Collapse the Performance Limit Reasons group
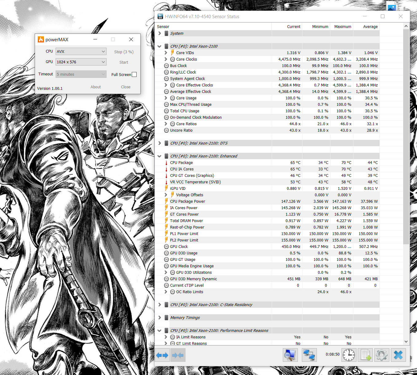417x375 pixels. point(159,330)
